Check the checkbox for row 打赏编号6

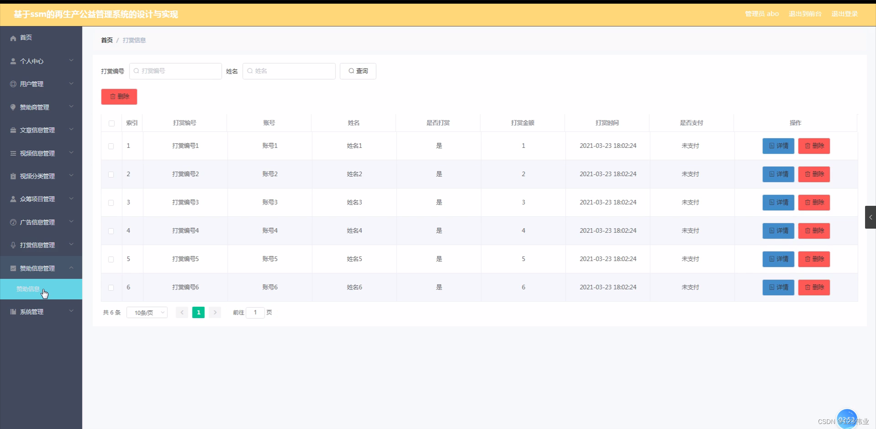click(x=111, y=288)
